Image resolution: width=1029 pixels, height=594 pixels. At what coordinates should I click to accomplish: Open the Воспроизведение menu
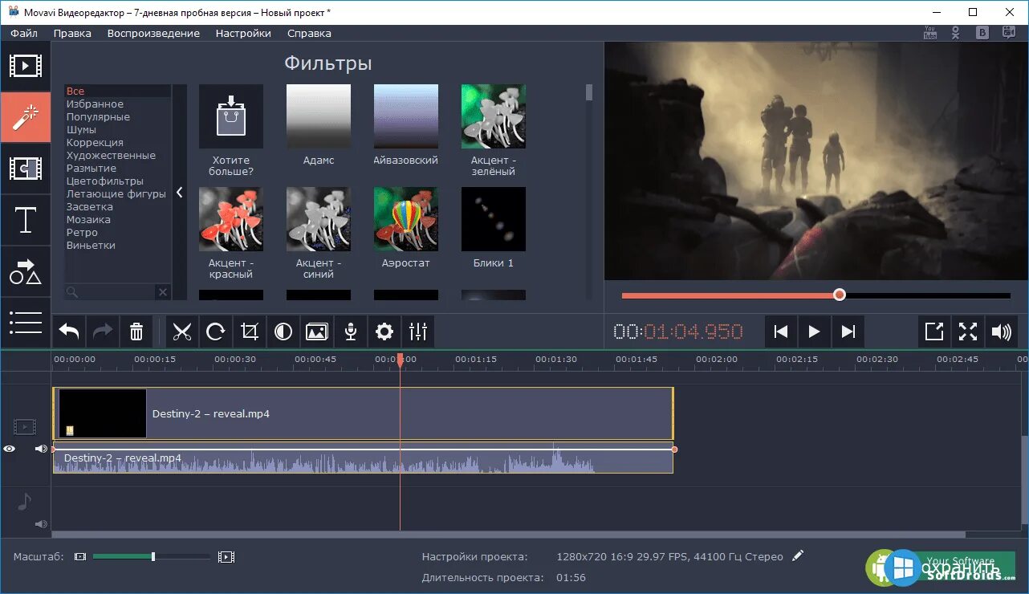point(153,33)
